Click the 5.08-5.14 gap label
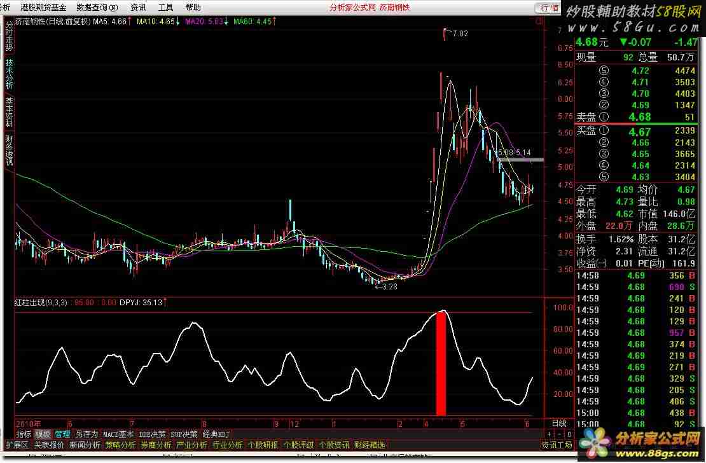706x463 pixels. pyautogui.click(x=514, y=153)
